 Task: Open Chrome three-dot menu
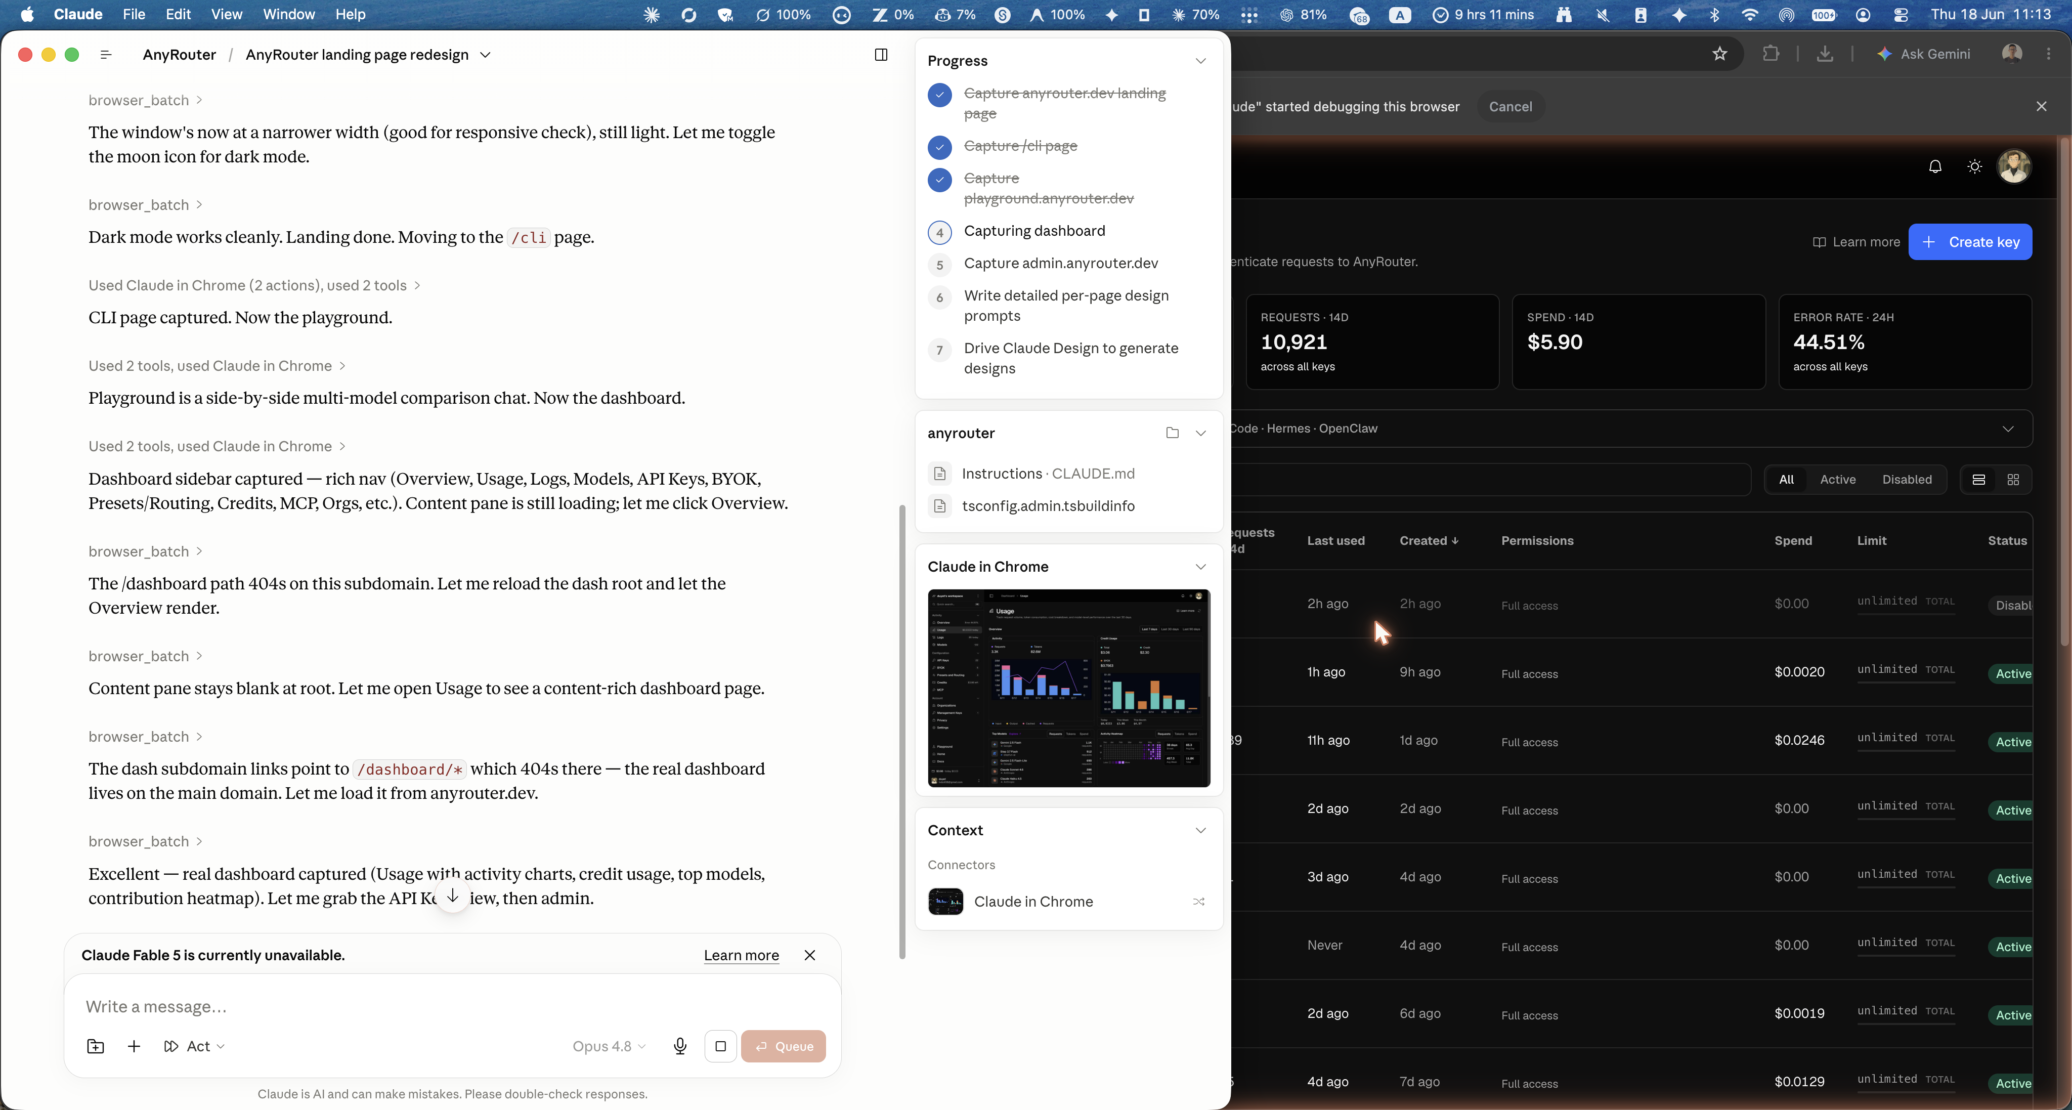[x=2049, y=54]
